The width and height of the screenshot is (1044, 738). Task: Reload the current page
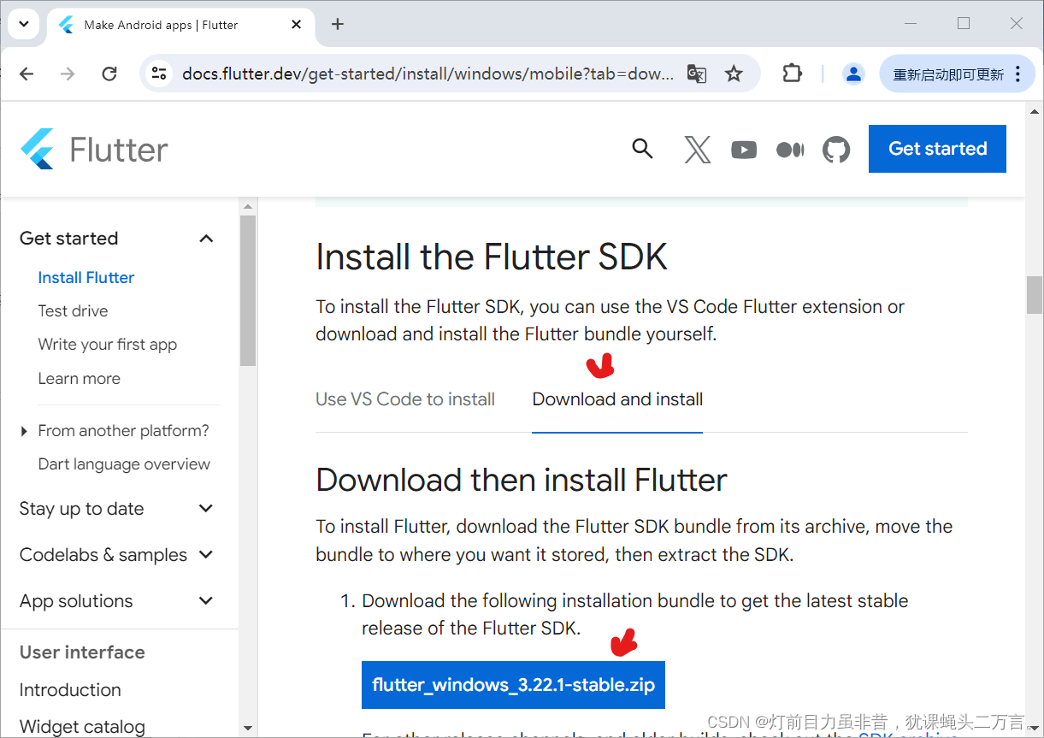point(109,74)
